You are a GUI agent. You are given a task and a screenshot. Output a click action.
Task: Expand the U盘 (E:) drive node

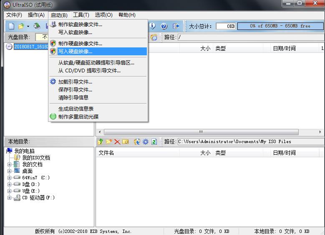point(9,191)
